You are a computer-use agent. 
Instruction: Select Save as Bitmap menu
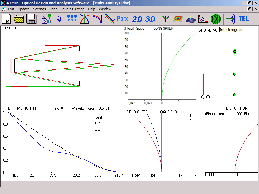(x=73, y=9)
